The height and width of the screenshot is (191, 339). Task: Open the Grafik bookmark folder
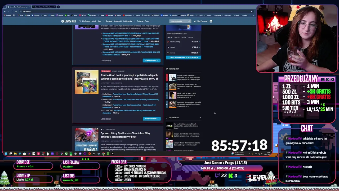[x=101, y=15]
